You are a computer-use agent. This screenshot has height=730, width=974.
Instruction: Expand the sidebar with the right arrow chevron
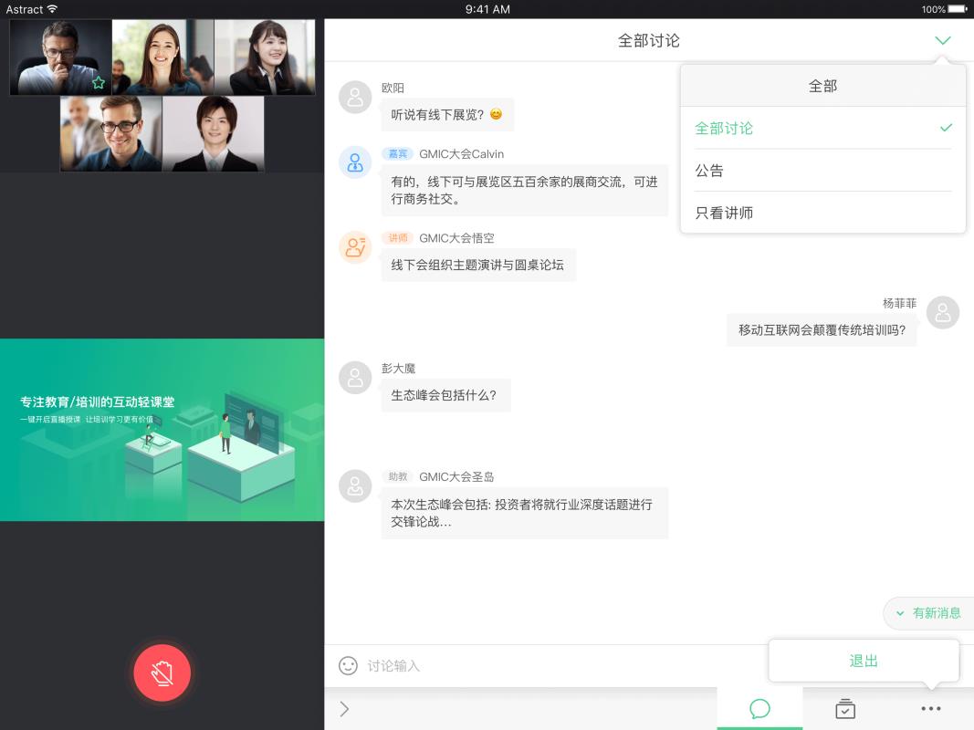point(345,708)
